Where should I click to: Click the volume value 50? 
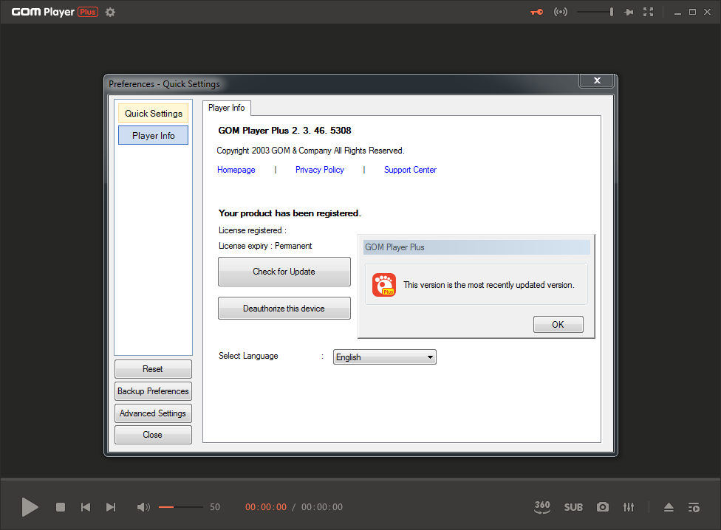[215, 507]
